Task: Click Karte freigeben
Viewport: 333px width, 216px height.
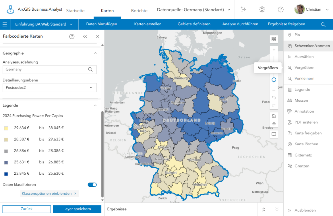Action: point(308,133)
